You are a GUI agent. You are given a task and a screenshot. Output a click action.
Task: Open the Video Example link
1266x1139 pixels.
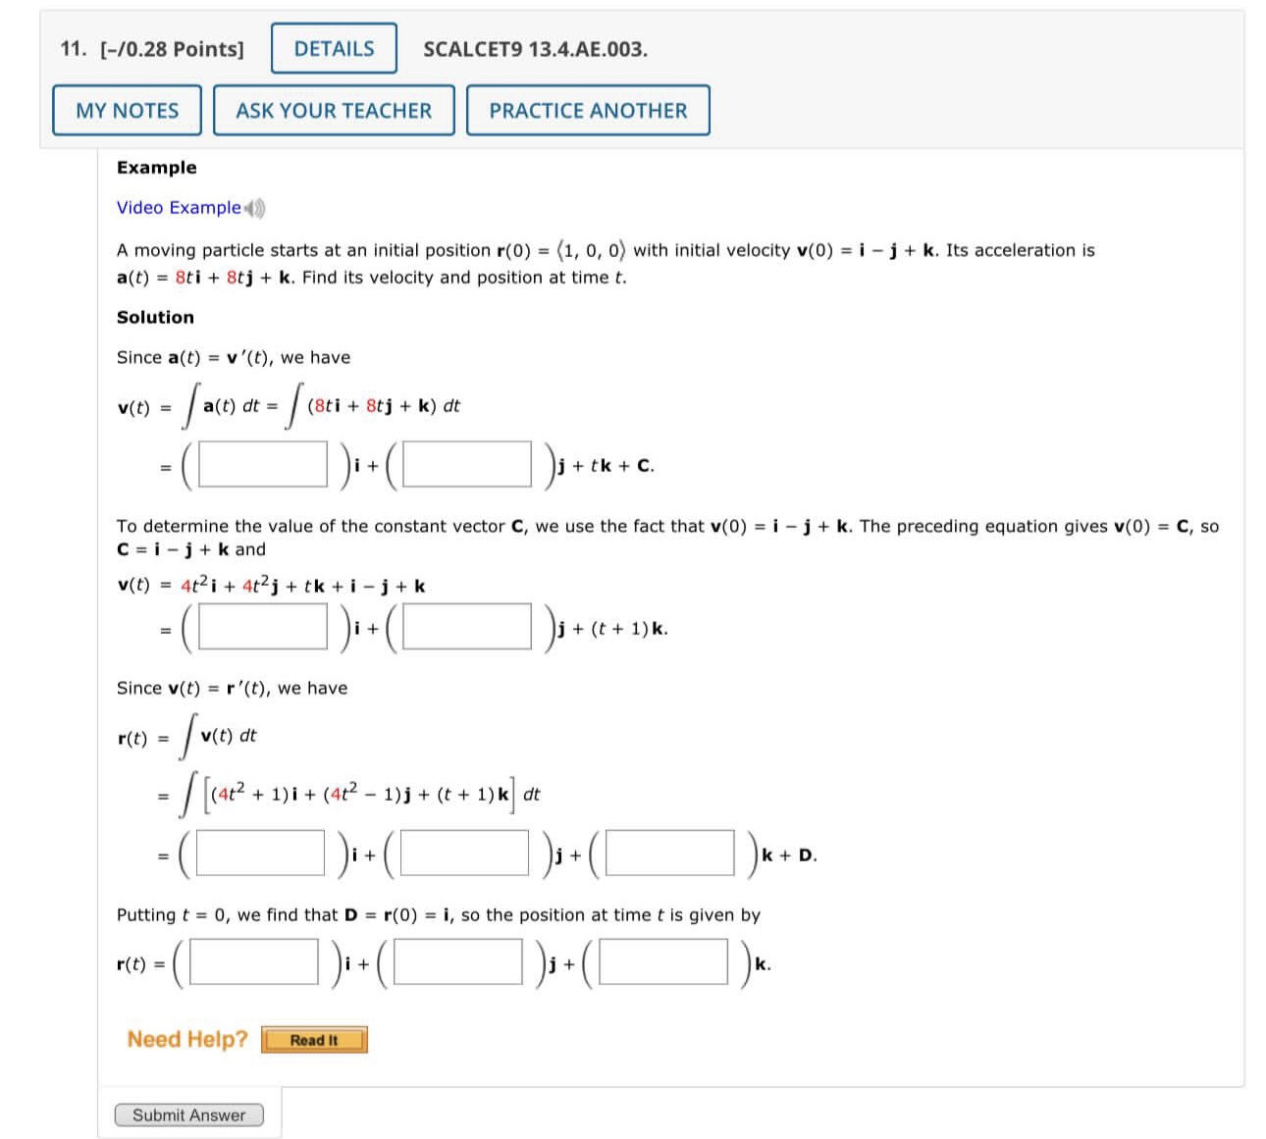tap(177, 208)
